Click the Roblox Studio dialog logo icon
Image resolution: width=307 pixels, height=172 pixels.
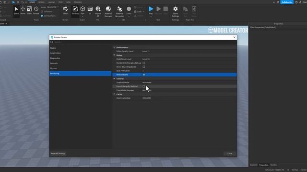pyautogui.click(x=52, y=37)
